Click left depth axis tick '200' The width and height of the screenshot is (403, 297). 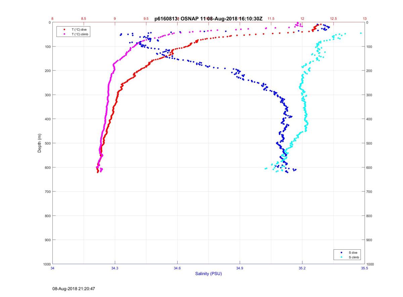pos(47,71)
